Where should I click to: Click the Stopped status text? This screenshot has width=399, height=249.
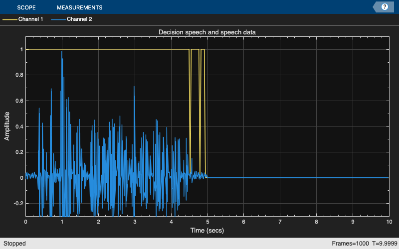[x=14, y=244]
